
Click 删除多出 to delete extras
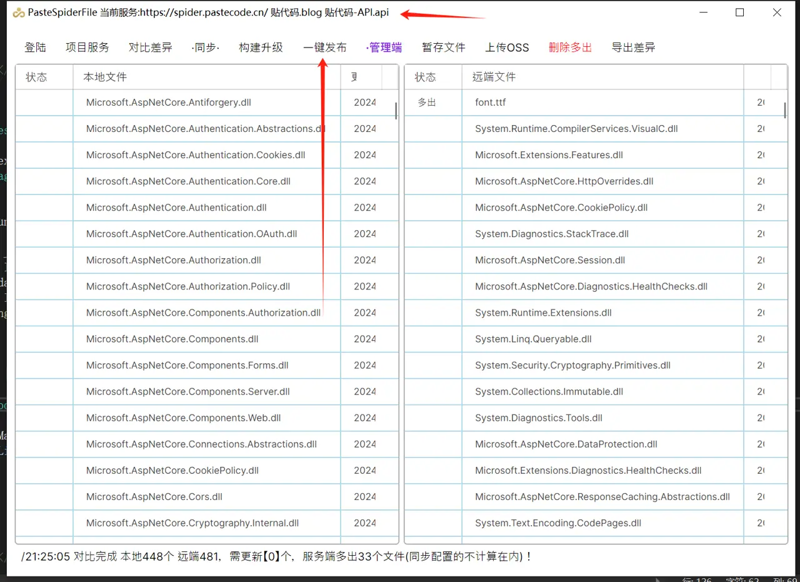(x=570, y=47)
